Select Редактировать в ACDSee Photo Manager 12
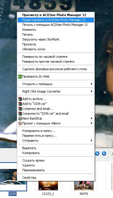Viewport: 113px width, 198px height. 56,20
